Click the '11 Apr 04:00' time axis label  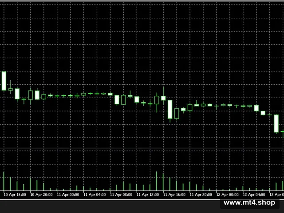95,195
